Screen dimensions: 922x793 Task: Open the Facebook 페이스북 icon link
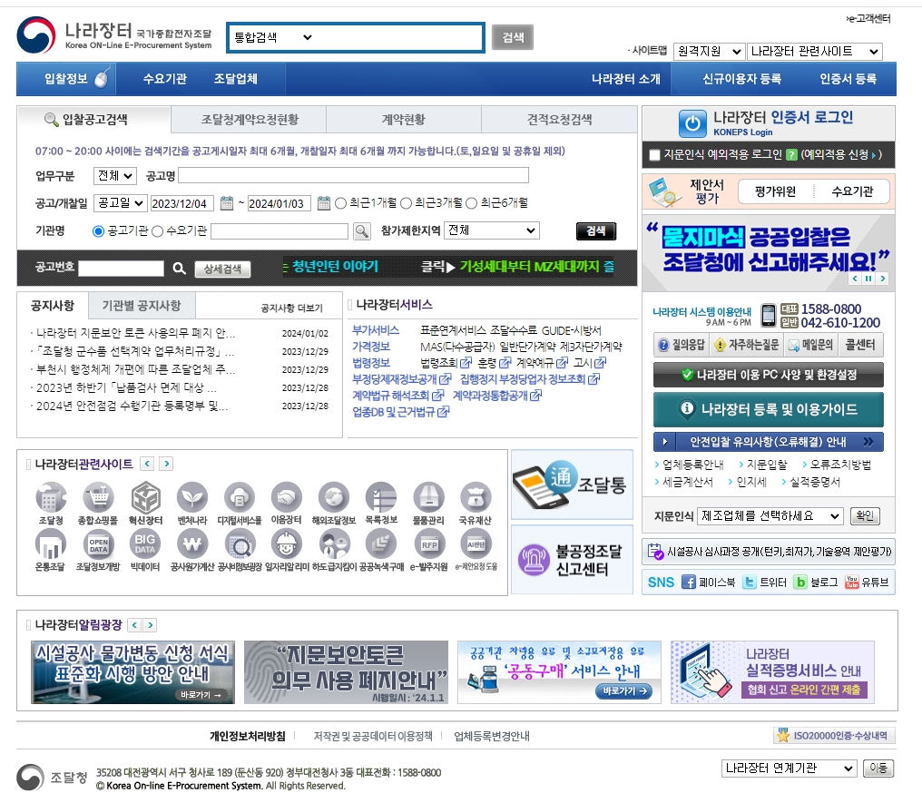pyautogui.click(x=689, y=582)
